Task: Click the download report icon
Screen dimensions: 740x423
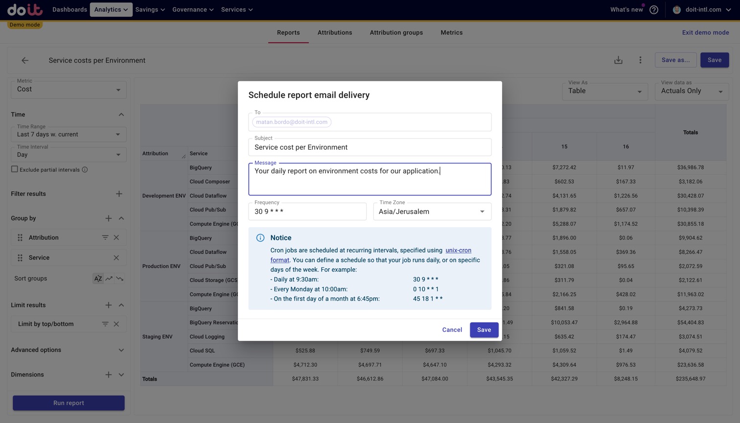Action: pyautogui.click(x=618, y=60)
